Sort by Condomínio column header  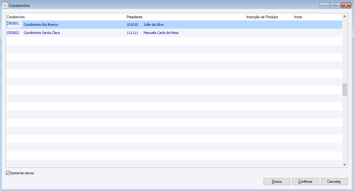[x=66, y=17]
